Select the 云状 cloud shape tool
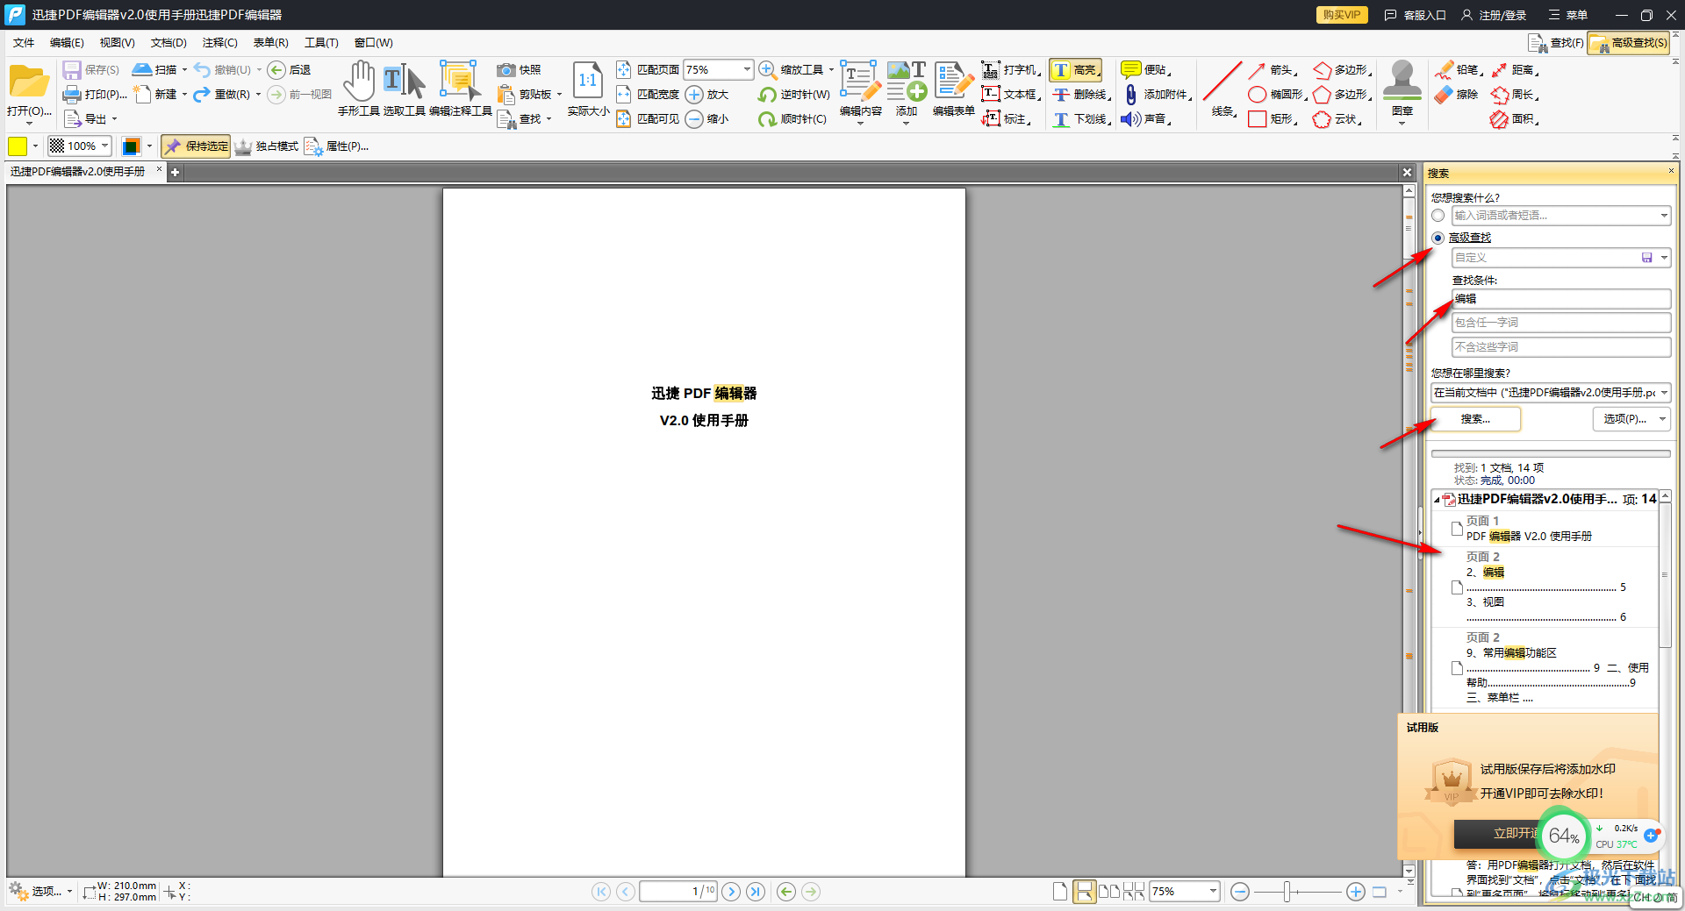Screen dimensions: 1685x911 1337,119
